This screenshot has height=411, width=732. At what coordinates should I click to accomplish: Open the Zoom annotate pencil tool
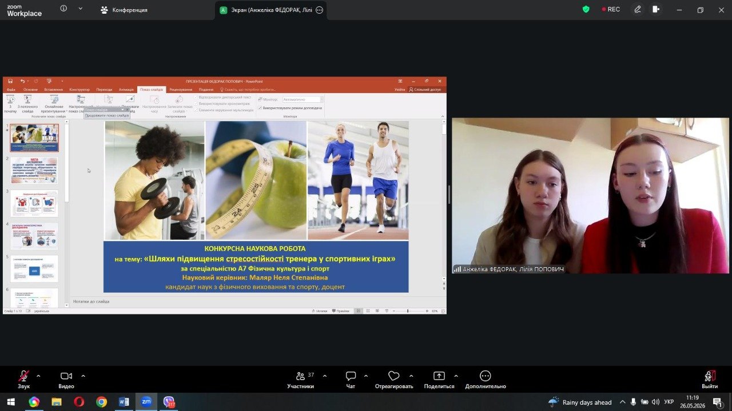[x=638, y=9]
